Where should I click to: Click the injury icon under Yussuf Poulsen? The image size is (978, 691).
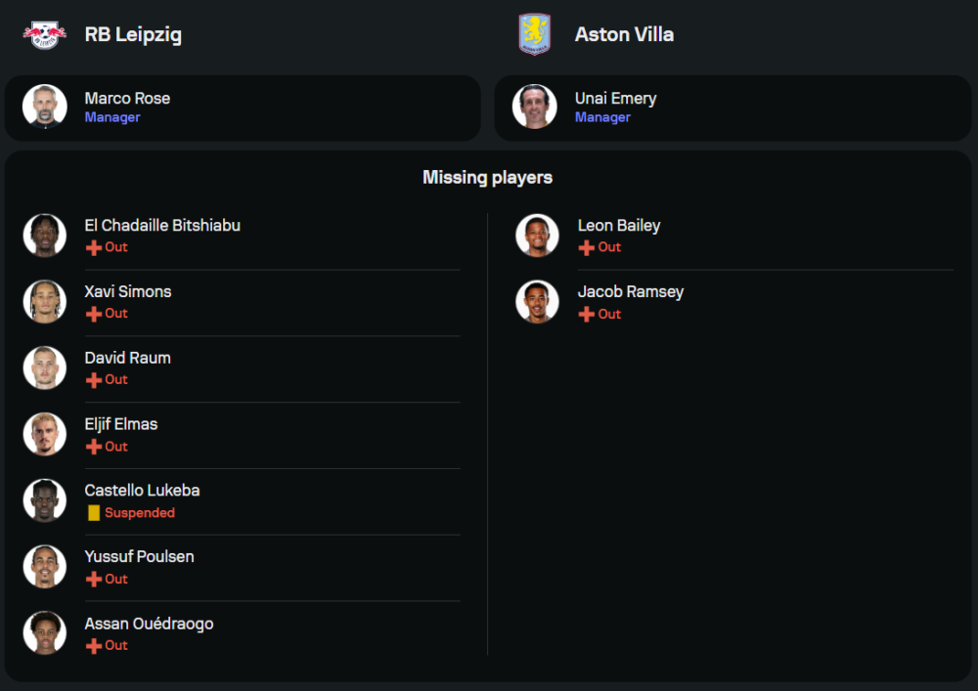(x=94, y=580)
